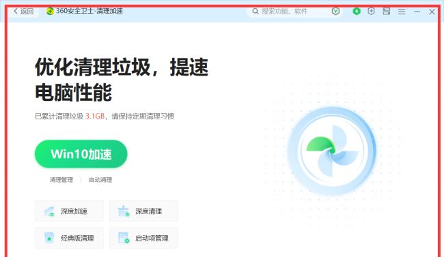Click the 3.1GB cleaned amount text
Viewport: 444px width, 257px height.
(95, 116)
